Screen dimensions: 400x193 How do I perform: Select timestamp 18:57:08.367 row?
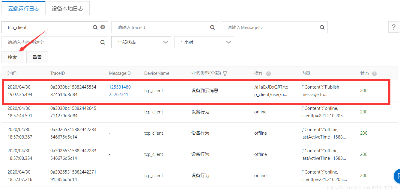[20, 133]
